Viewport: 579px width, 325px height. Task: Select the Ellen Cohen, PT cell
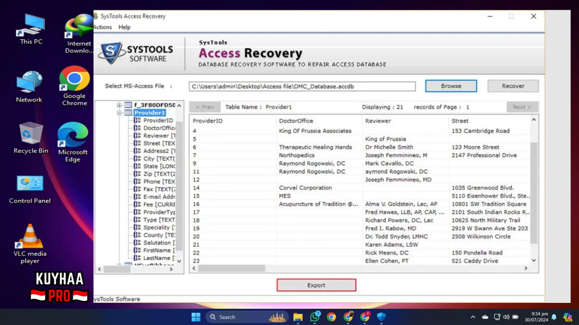[387, 261]
